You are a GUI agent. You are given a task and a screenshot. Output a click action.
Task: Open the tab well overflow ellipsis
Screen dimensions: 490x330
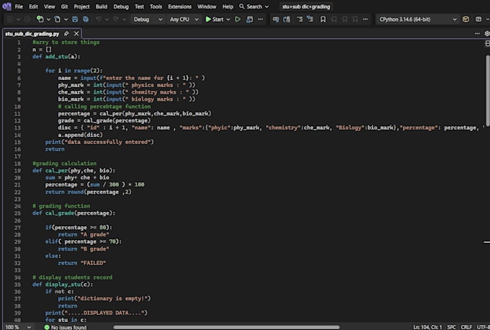(477, 33)
